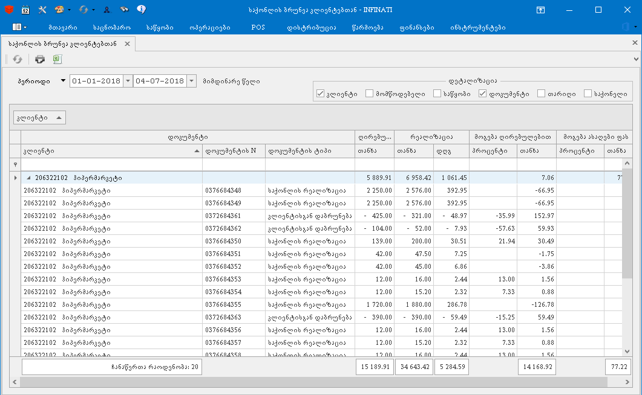The height and width of the screenshot is (395, 642).
Task: Click the grid vertical scrollbar up arrow
Action: point(627,164)
